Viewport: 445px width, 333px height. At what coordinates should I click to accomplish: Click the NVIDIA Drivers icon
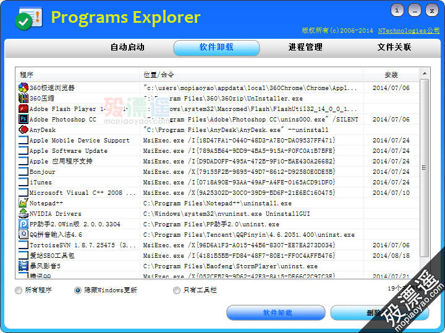pos(23,213)
